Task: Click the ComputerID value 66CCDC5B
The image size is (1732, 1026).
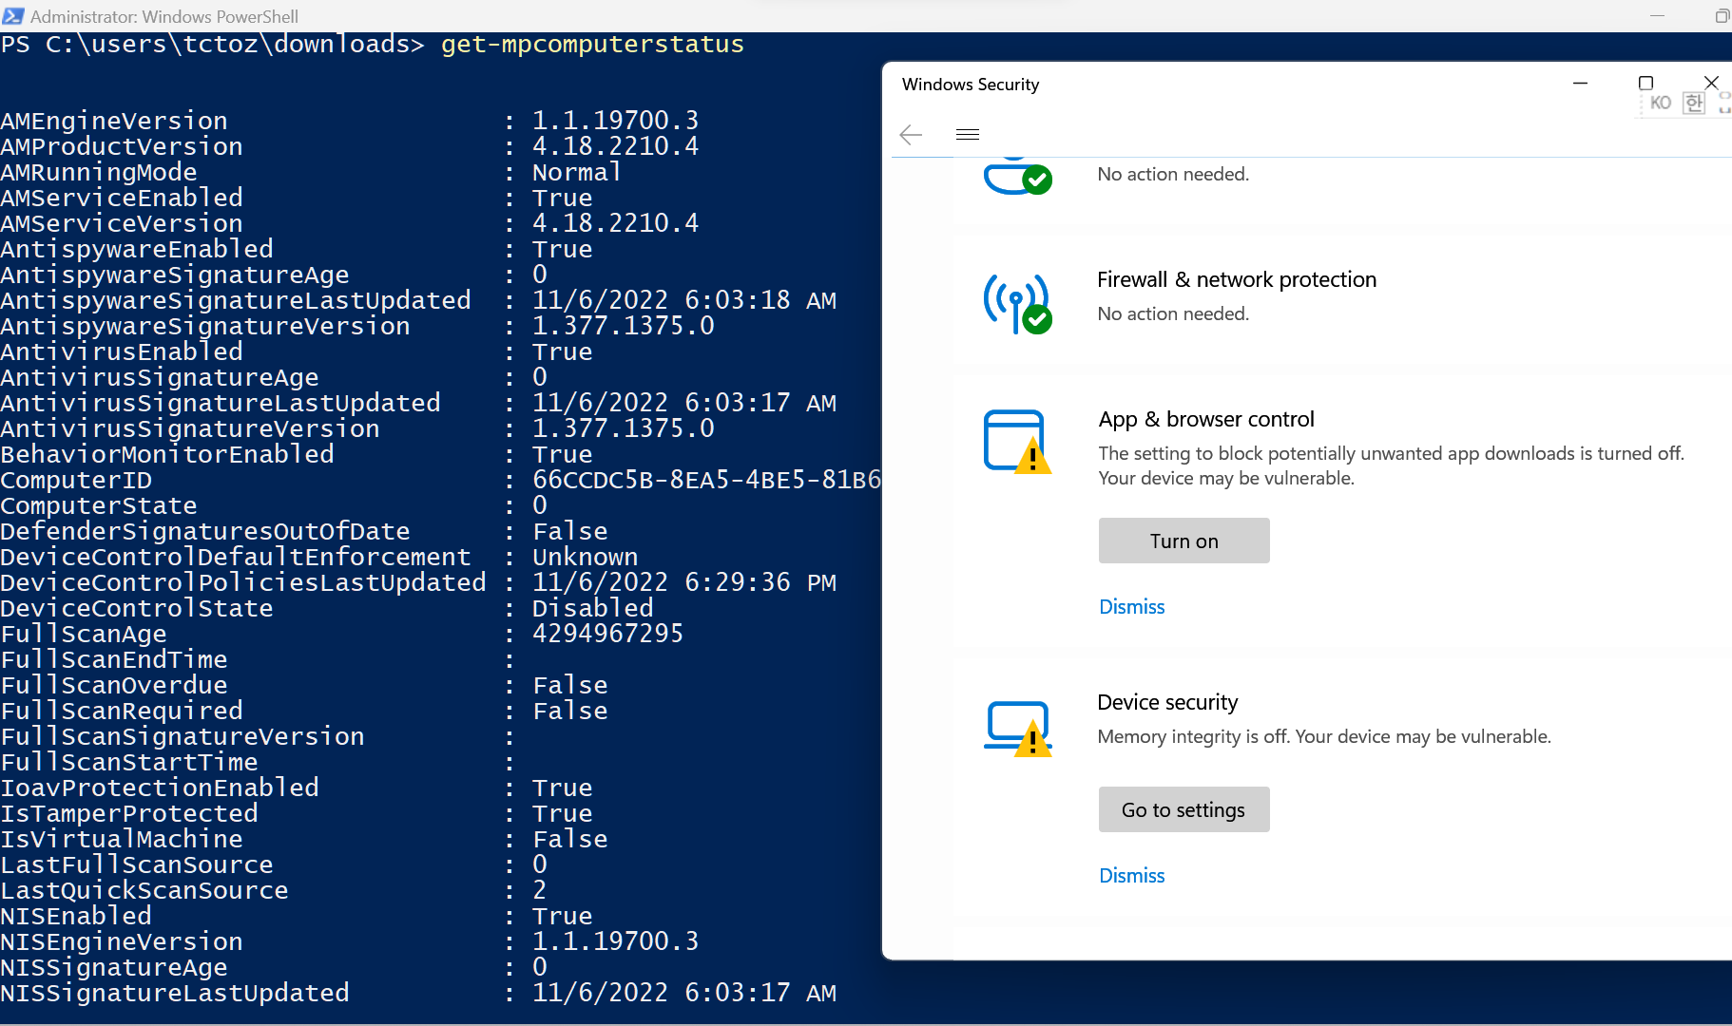Action: pos(706,480)
